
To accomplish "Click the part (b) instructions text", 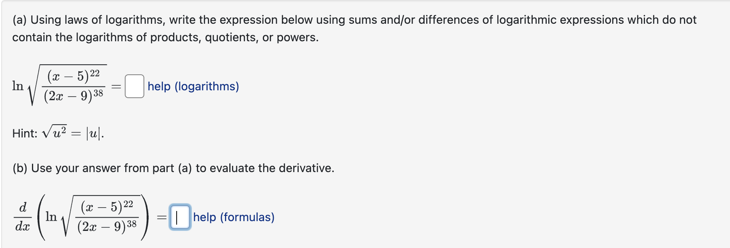I will (173, 168).
